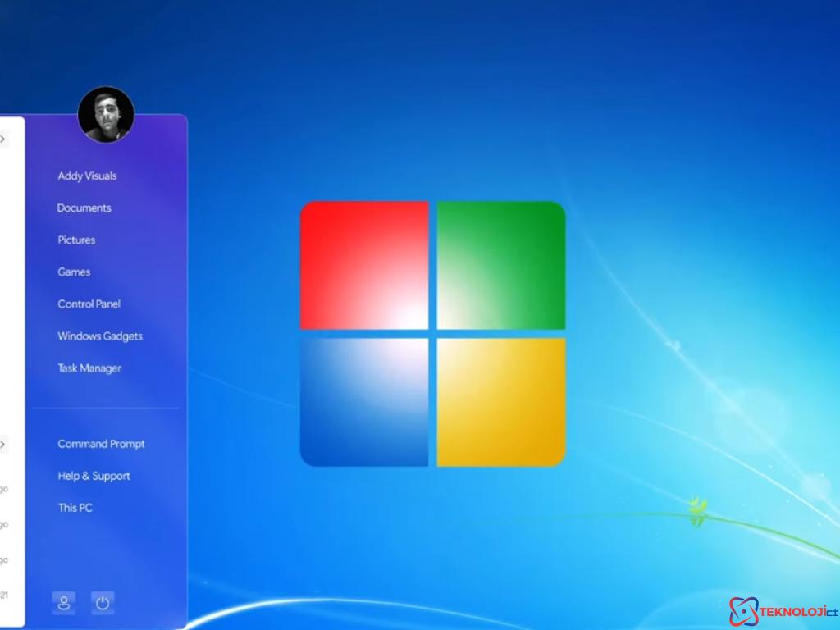840x630 pixels.
Task: Open Documents from the start menu
Action: (x=84, y=208)
